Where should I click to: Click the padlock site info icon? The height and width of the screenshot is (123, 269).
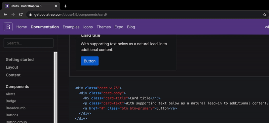click(31, 15)
